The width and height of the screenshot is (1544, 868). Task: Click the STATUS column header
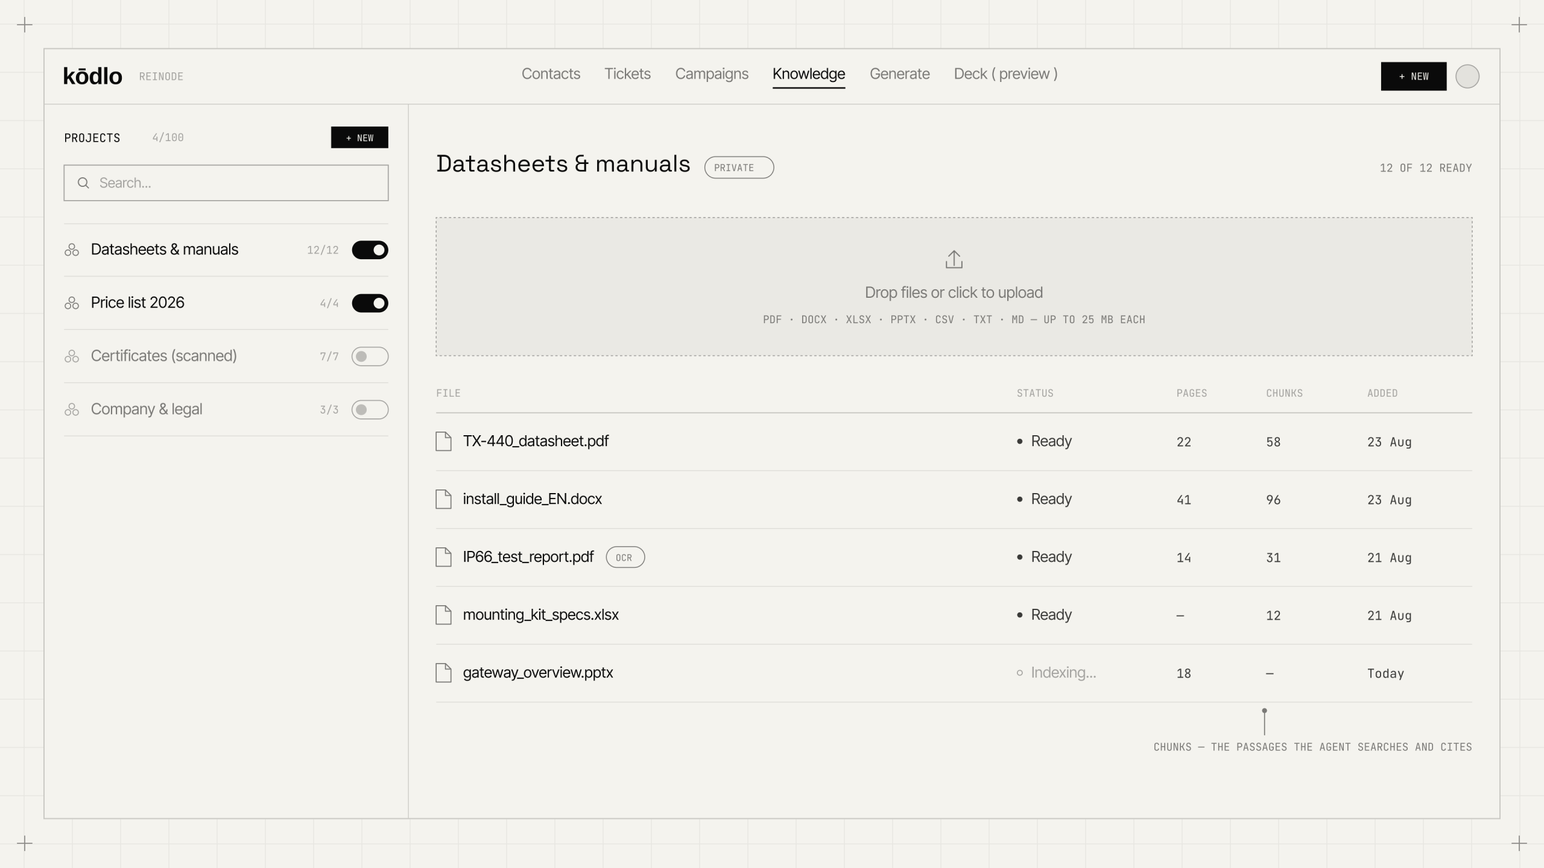pyautogui.click(x=1035, y=393)
